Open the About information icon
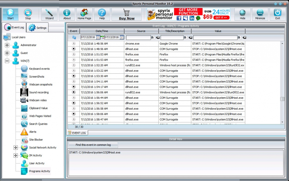 (67, 14)
